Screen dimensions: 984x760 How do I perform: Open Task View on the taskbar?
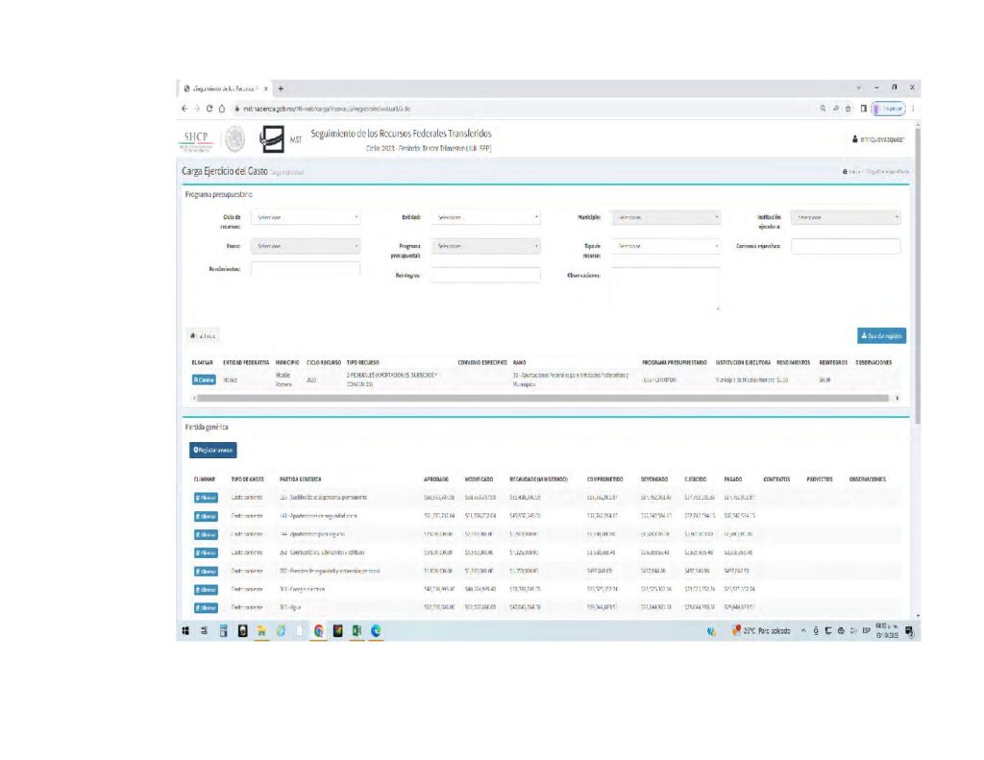[x=204, y=630]
